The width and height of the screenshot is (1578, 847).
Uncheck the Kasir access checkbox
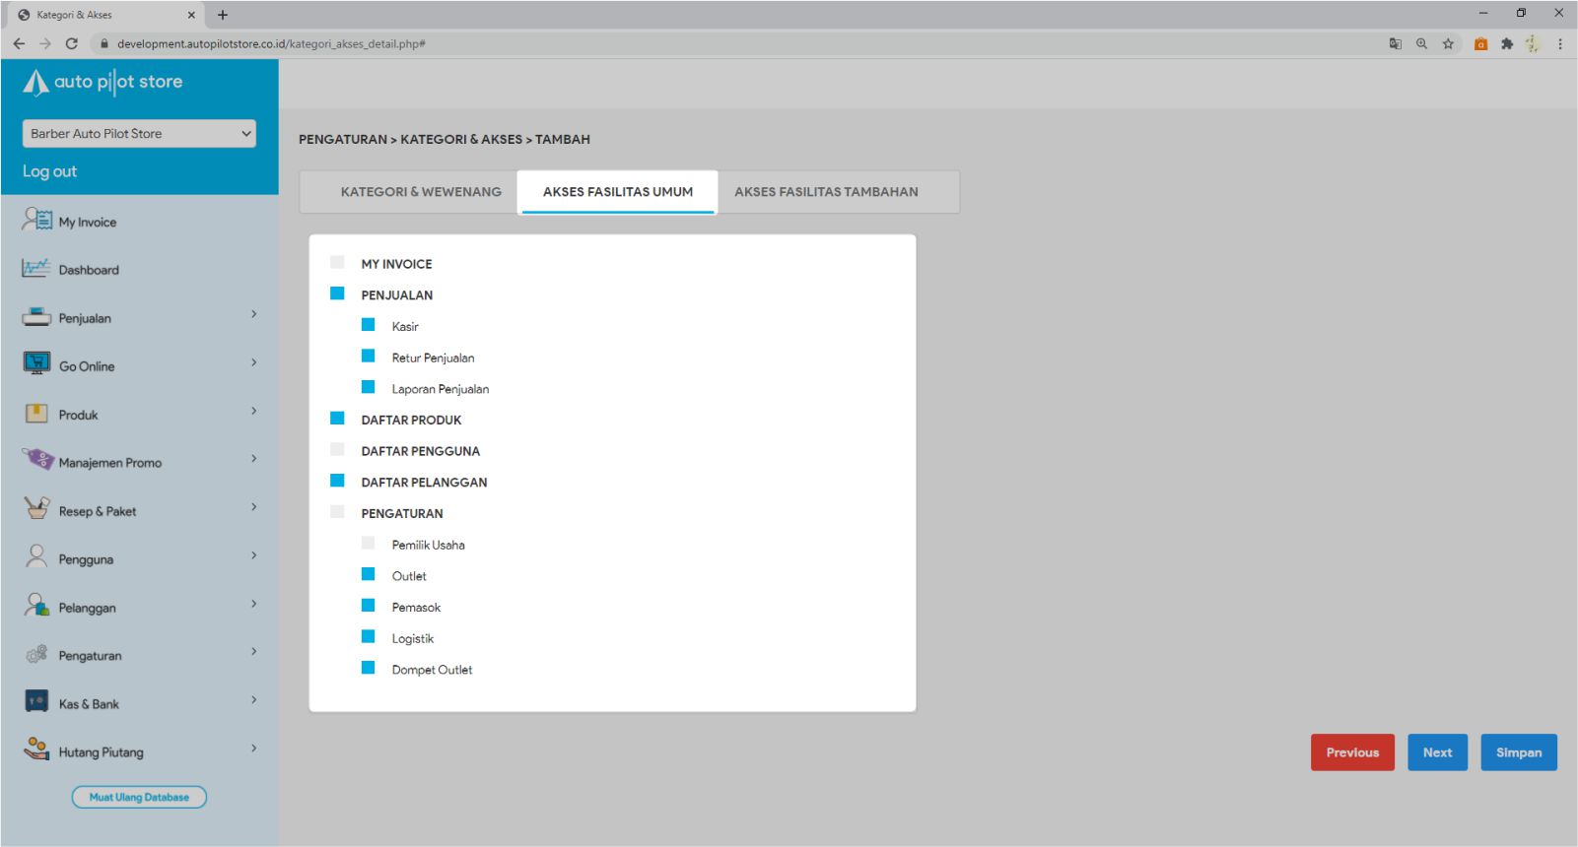(x=369, y=325)
